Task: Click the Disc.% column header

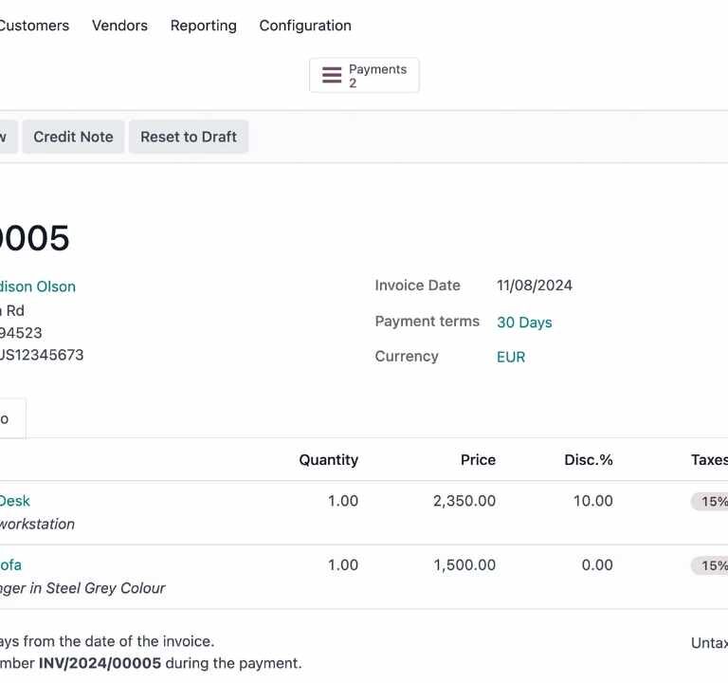Action: pos(588,460)
